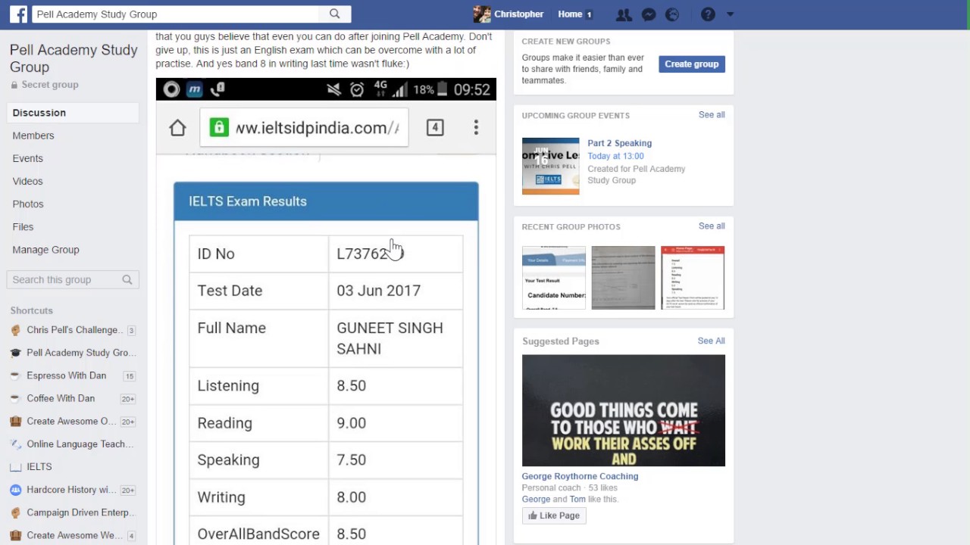Click See all for recent group photos
The image size is (970, 545).
pyautogui.click(x=712, y=226)
